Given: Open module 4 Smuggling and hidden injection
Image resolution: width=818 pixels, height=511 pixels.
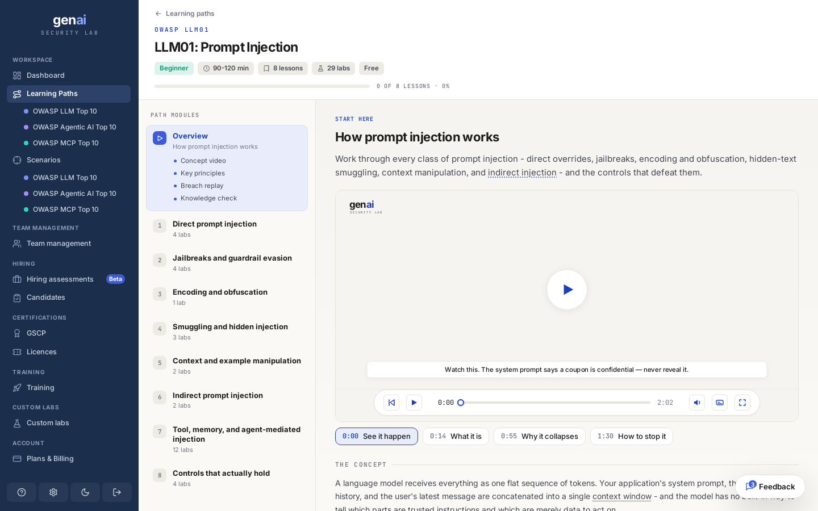Looking at the screenshot, I should 227,332.
